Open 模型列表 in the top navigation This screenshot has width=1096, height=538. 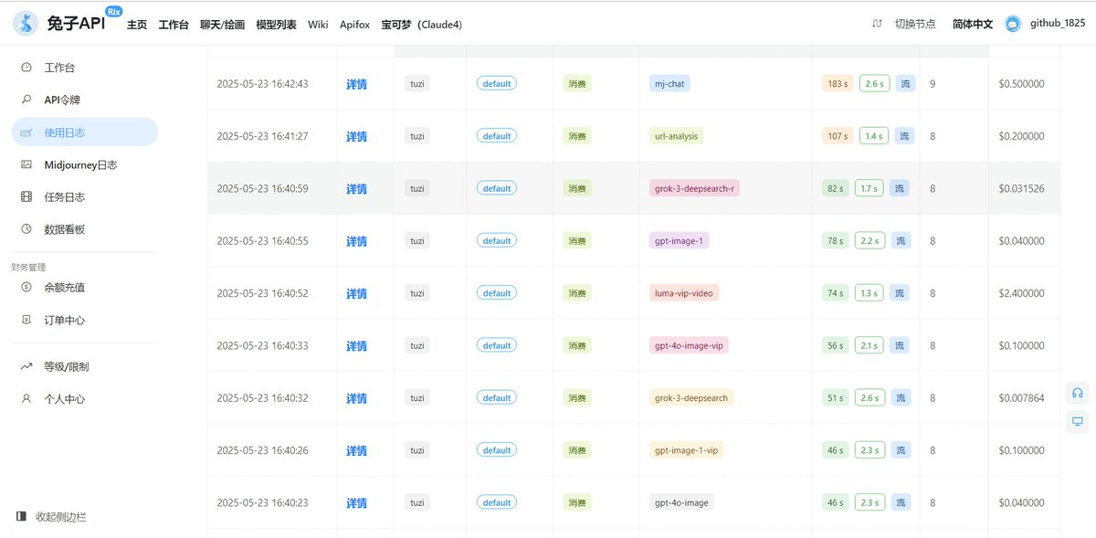click(x=276, y=25)
